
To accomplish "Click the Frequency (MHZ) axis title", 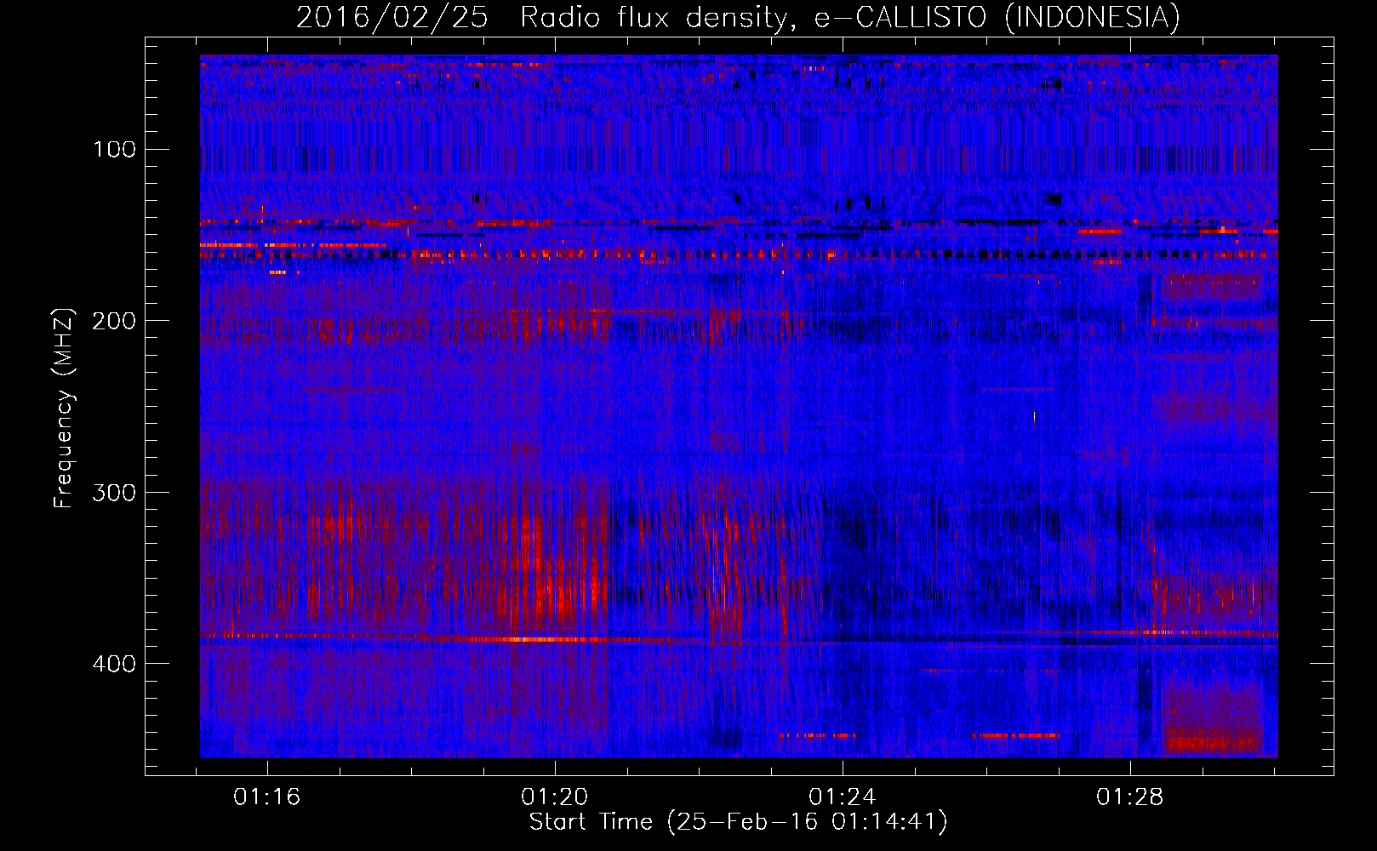I will click(64, 408).
